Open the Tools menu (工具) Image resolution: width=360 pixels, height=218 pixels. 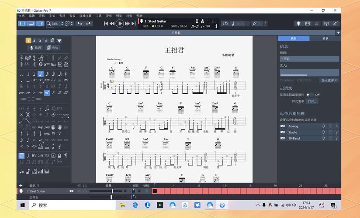tap(99, 16)
